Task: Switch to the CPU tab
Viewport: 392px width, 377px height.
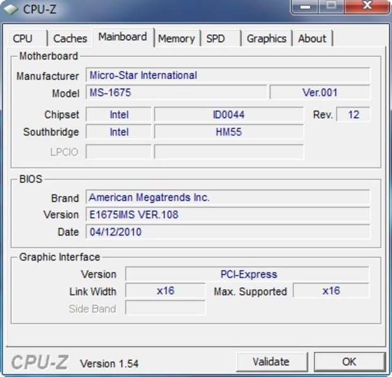Action: (28, 38)
